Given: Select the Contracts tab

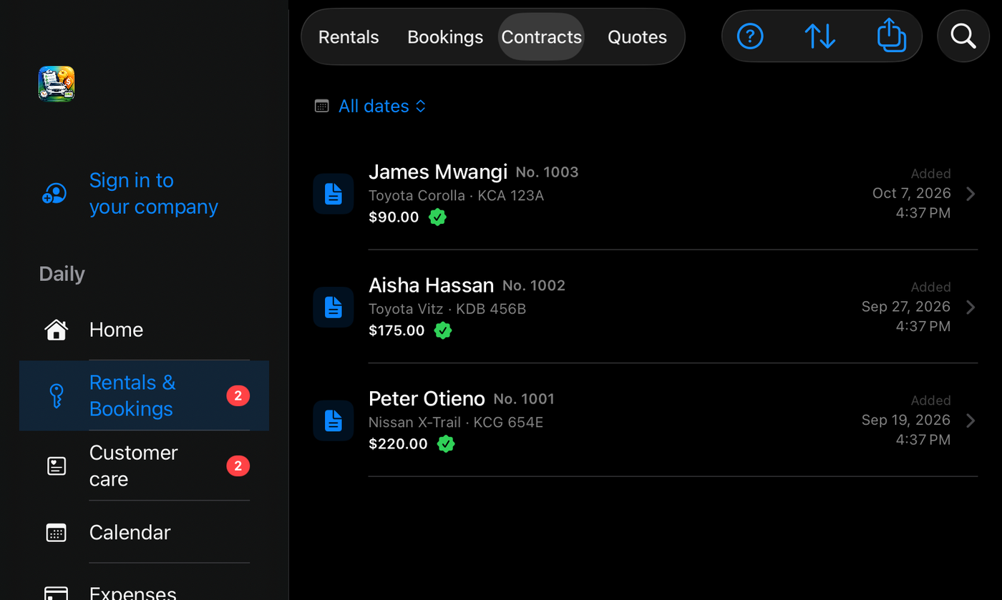Looking at the screenshot, I should tap(541, 37).
